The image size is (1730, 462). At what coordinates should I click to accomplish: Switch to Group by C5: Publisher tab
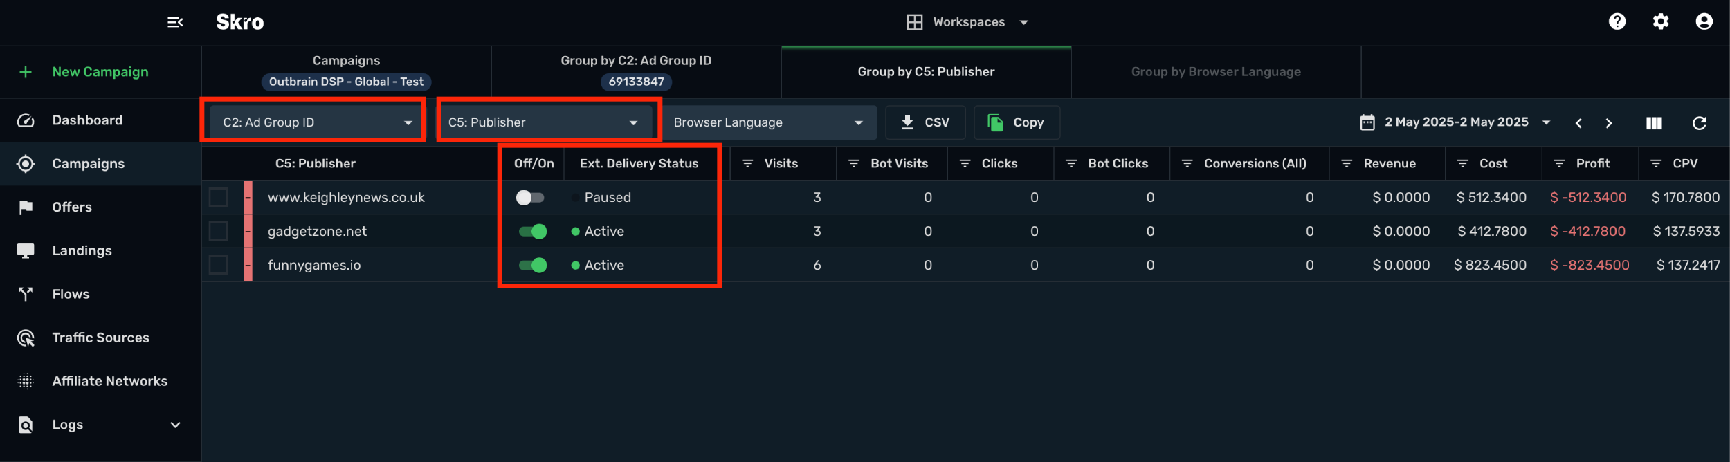(x=927, y=72)
